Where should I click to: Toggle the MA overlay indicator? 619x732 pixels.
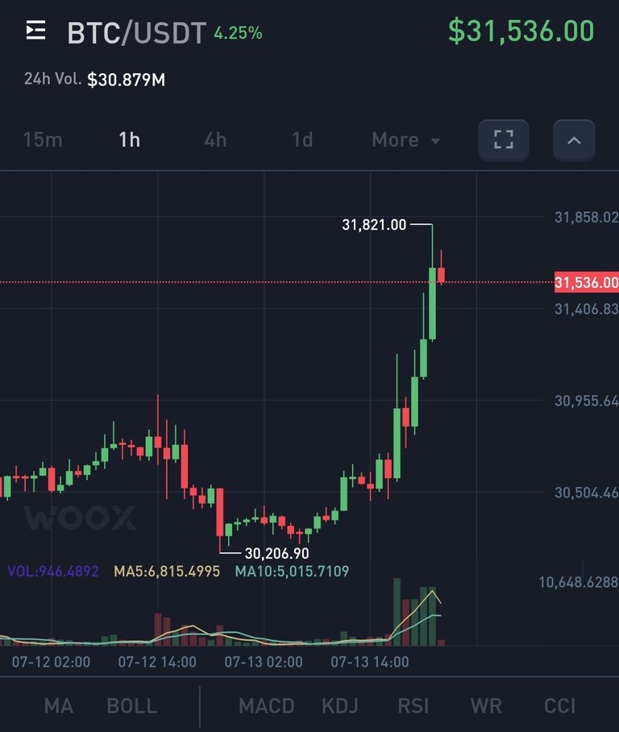59,706
